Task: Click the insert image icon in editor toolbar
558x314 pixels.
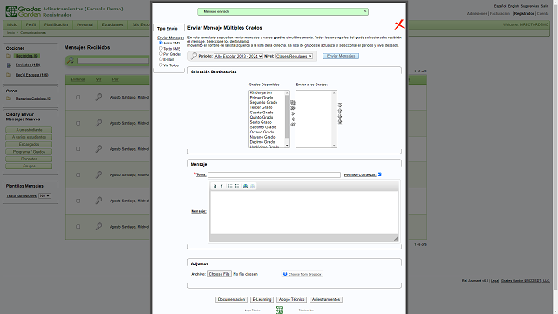Action: 246,186
